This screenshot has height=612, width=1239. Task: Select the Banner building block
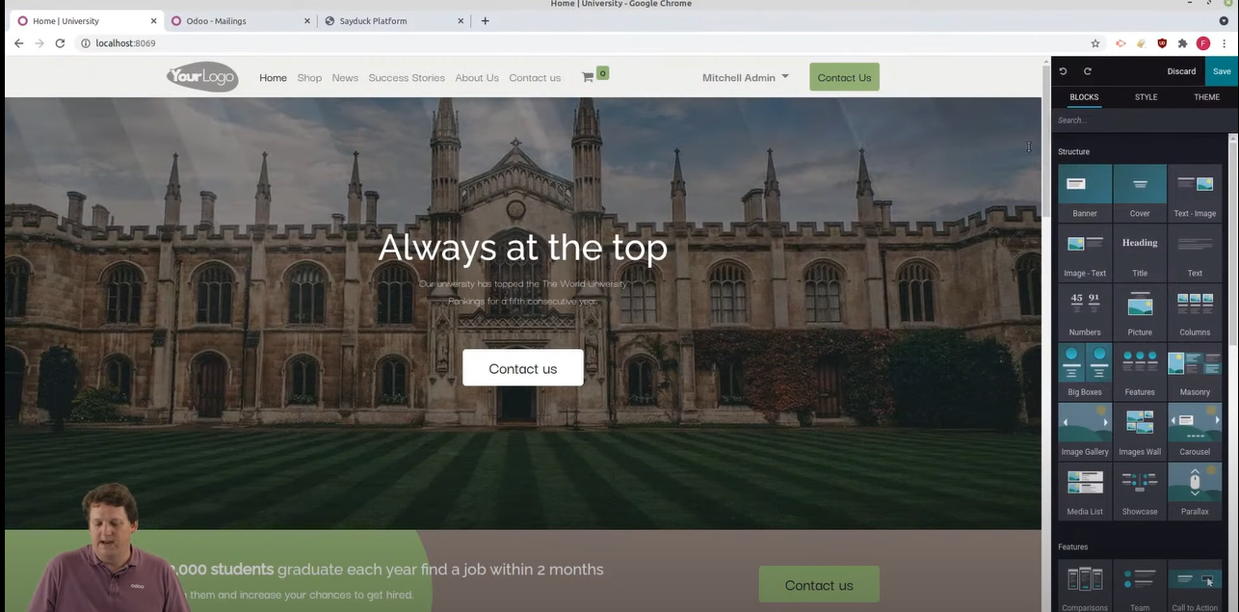[x=1085, y=192]
